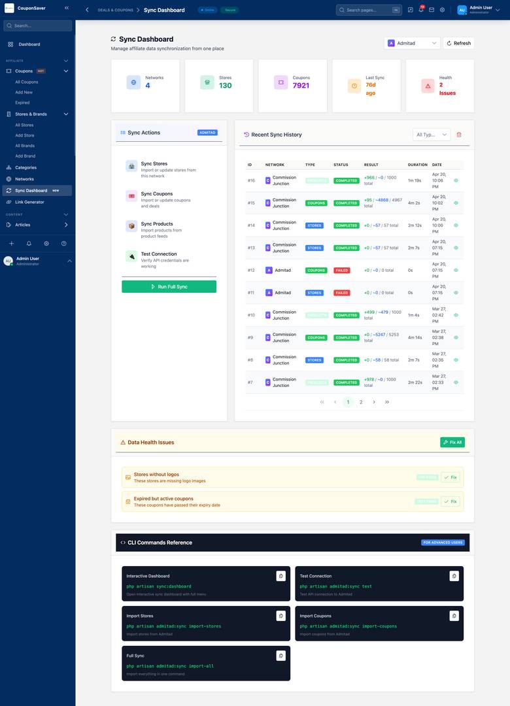The height and width of the screenshot is (706, 510).
Task: Fix the Stores without logos issue
Action: [x=450, y=477]
